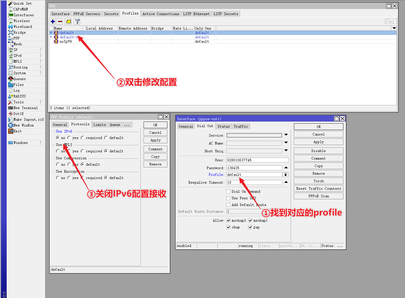Select the noIpV6 profile row
Screen dimensions: 405x298
click(66, 41)
